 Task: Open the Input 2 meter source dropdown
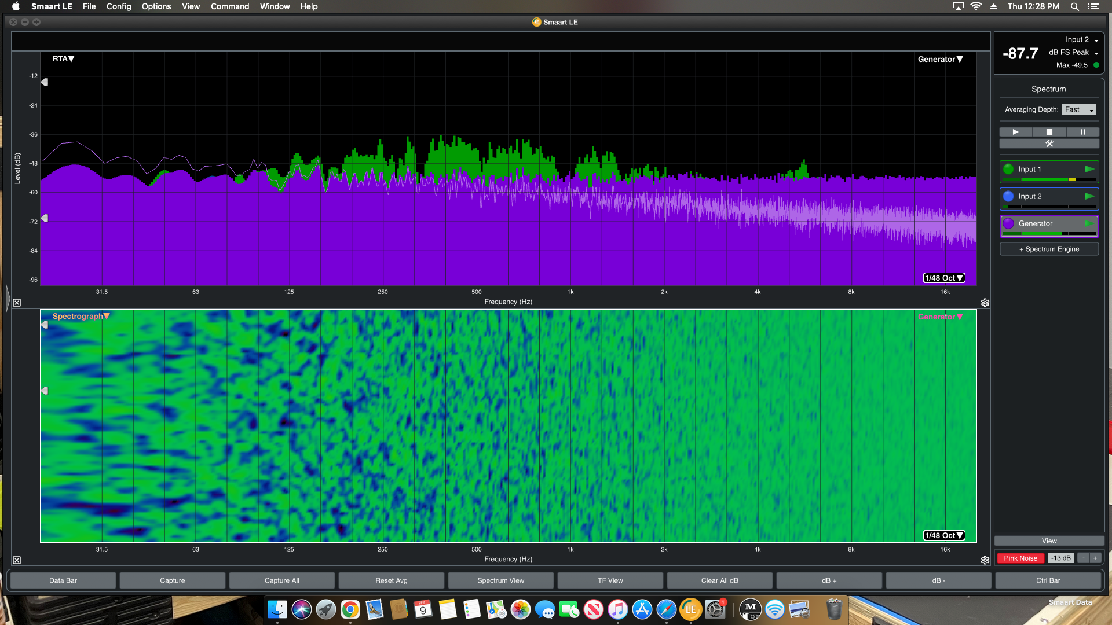tap(1082, 39)
